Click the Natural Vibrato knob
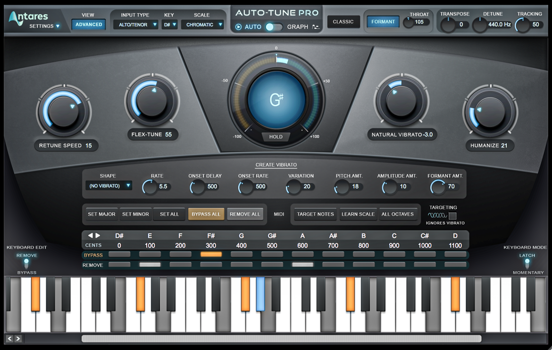The image size is (552, 350). pyautogui.click(x=401, y=101)
